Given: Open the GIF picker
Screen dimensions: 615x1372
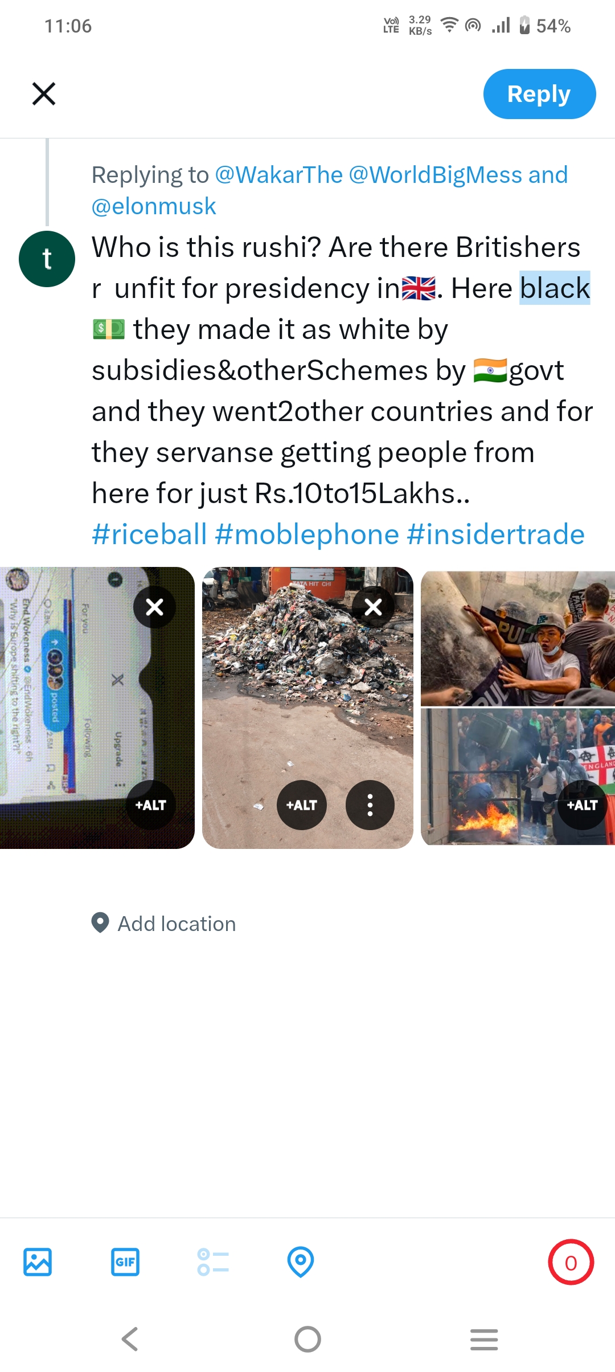Looking at the screenshot, I should click(x=125, y=1262).
